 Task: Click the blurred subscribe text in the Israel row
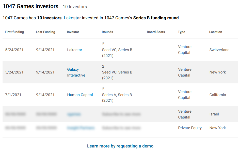121,114
